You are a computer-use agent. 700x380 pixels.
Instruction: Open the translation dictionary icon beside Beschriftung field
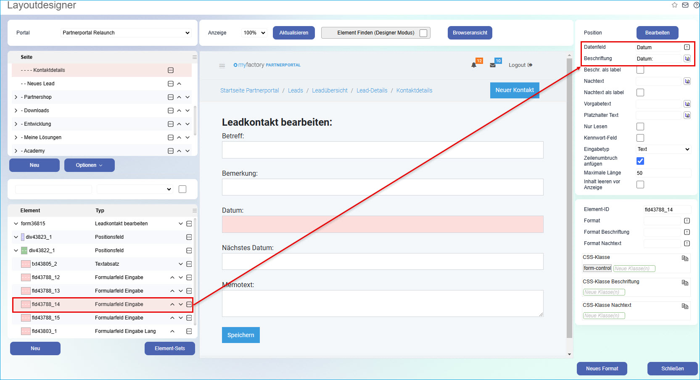pyautogui.click(x=688, y=58)
